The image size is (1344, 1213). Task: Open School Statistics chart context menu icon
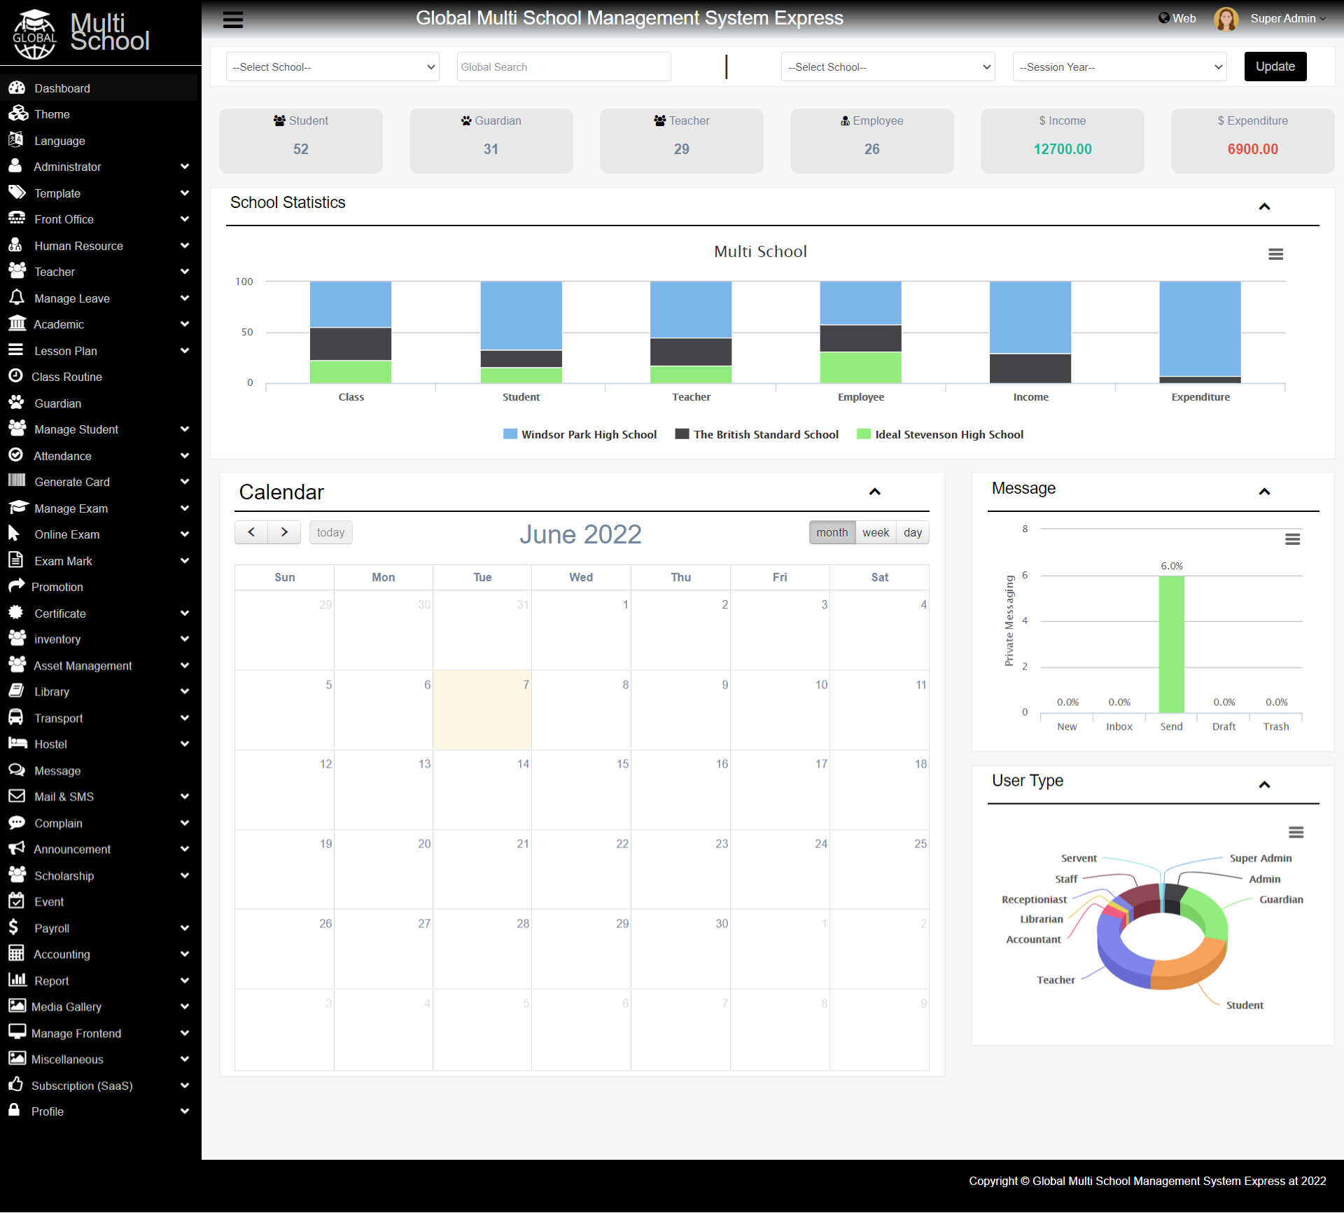1275,254
